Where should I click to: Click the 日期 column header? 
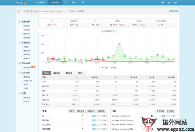click(x=44, y=77)
